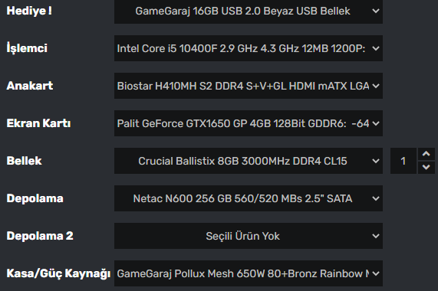Expand the İşlemci processor selection

pos(249,48)
